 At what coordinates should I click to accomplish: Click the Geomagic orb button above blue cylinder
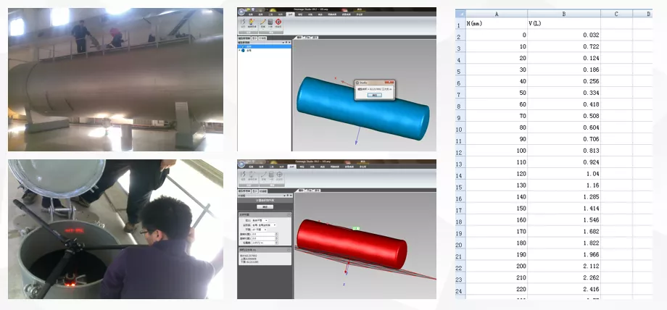[242, 12]
